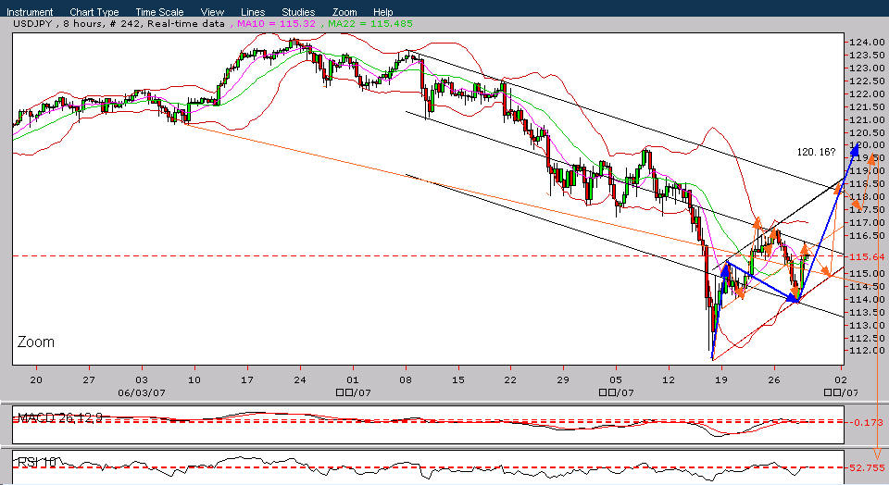Viewport: 889px width, 485px height.
Task: Open the Chart Type menu
Action: tap(94, 12)
